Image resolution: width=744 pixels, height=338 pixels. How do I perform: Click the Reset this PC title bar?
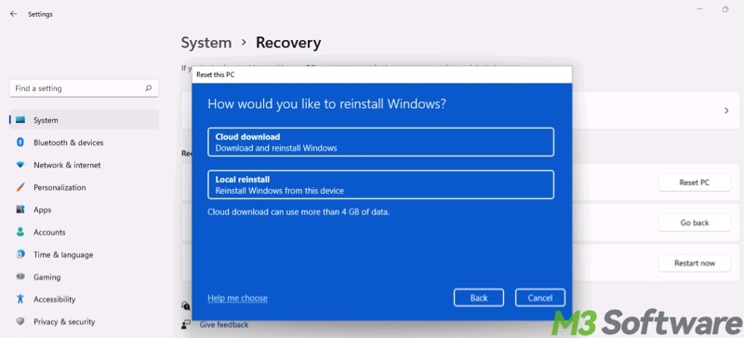[x=382, y=75]
